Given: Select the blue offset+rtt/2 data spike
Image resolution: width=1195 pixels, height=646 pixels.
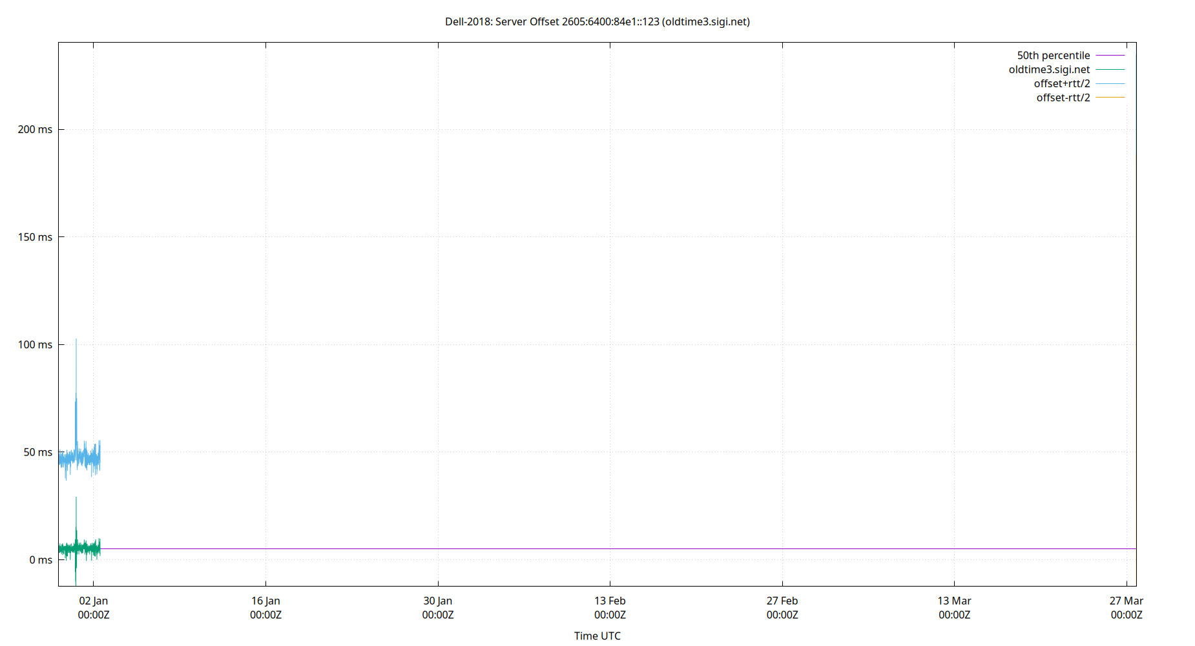Looking at the screenshot, I should click(x=76, y=388).
